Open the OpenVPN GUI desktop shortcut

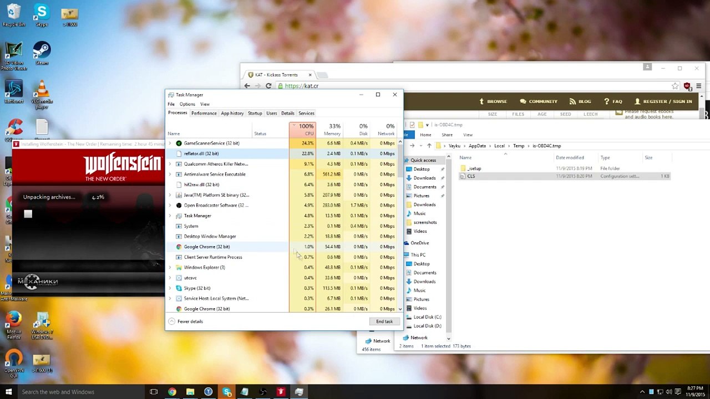coord(13,365)
